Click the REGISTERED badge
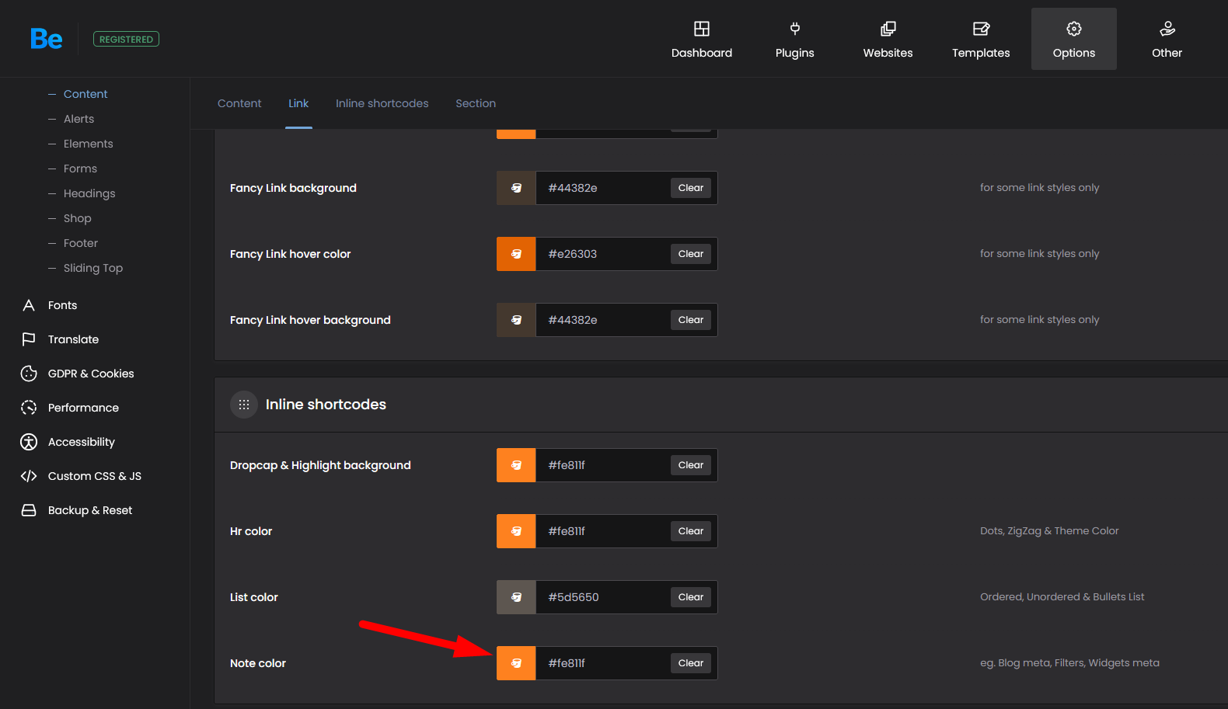This screenshot has height=709, width=1228. pos(126,39)
